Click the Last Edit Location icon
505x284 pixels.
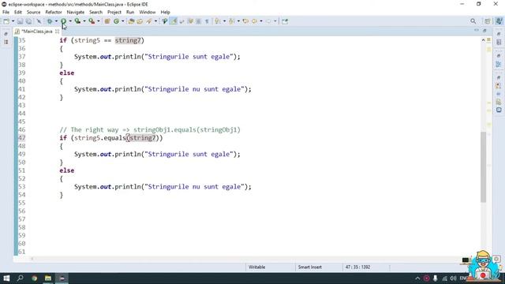tap(245, 21)
